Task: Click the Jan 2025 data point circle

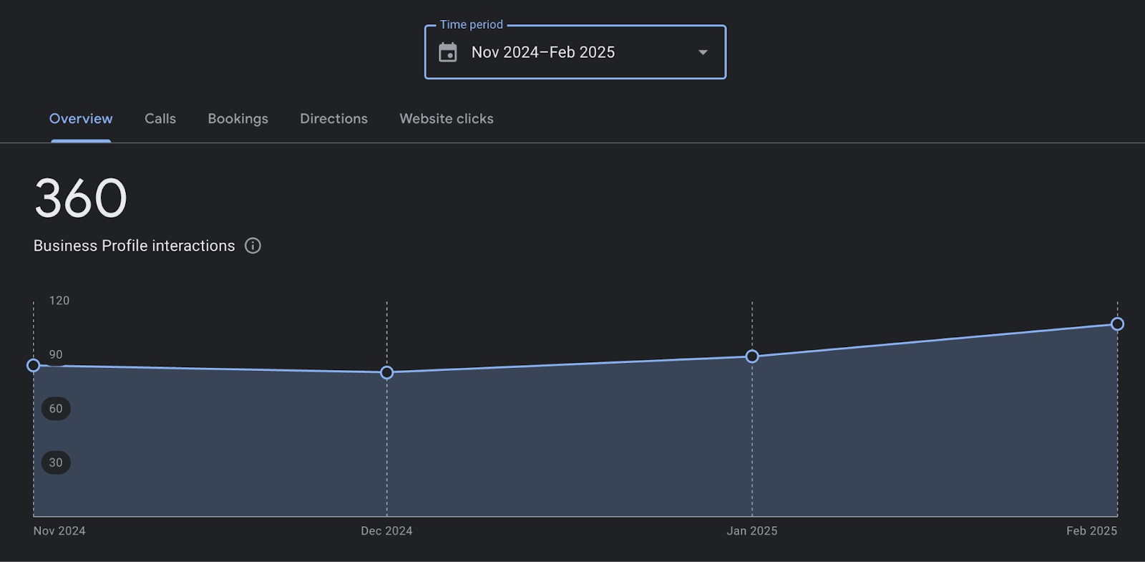Action: [x=752, y=357]
